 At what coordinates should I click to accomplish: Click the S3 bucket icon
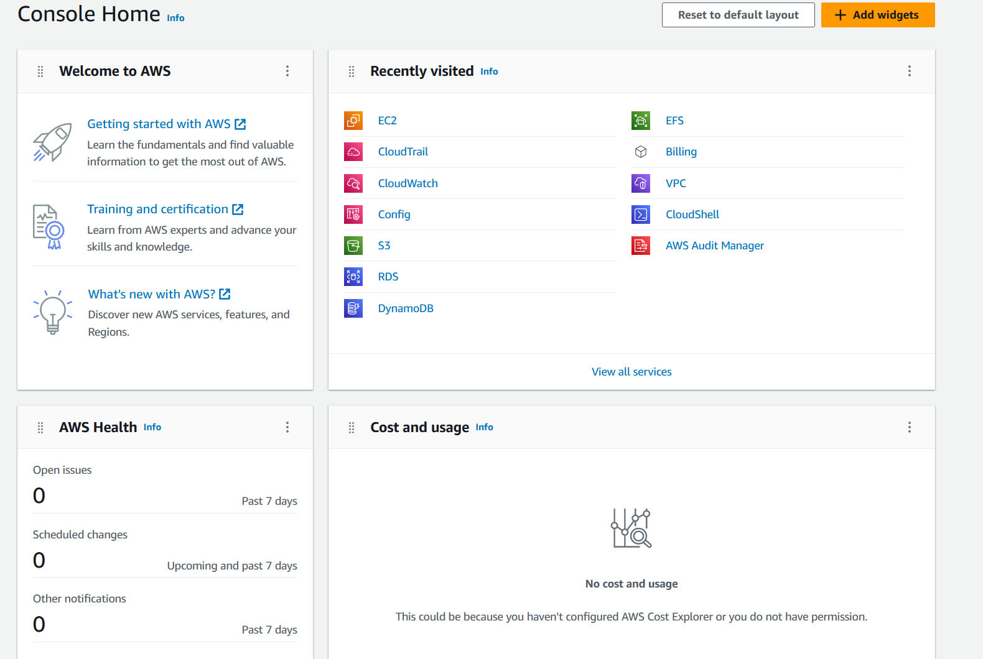coord(353,246)
